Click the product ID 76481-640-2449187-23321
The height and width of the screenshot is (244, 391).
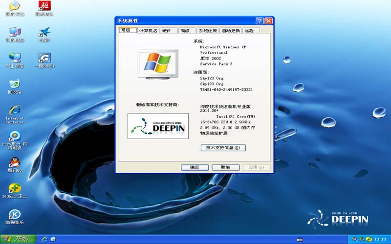pos(226,89)
